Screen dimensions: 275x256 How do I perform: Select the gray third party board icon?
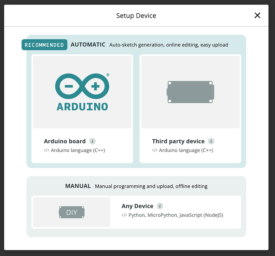190,91
